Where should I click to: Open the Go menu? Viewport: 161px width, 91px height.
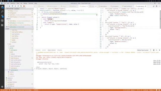pyautogui.click(x=21, y=3)
